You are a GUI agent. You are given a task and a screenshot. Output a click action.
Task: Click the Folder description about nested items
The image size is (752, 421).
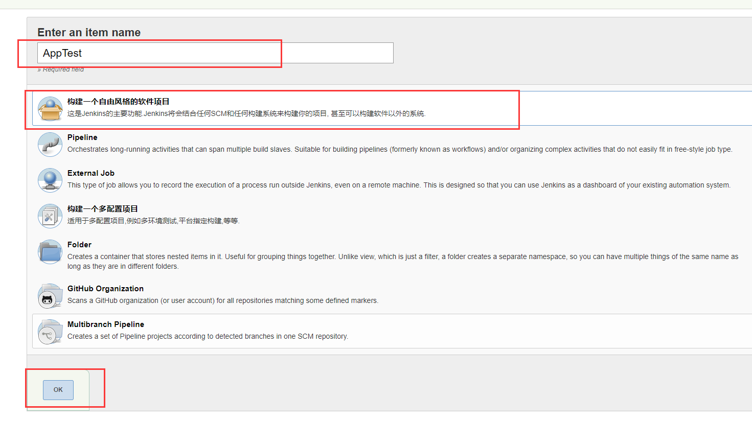[x=403, y=261]
